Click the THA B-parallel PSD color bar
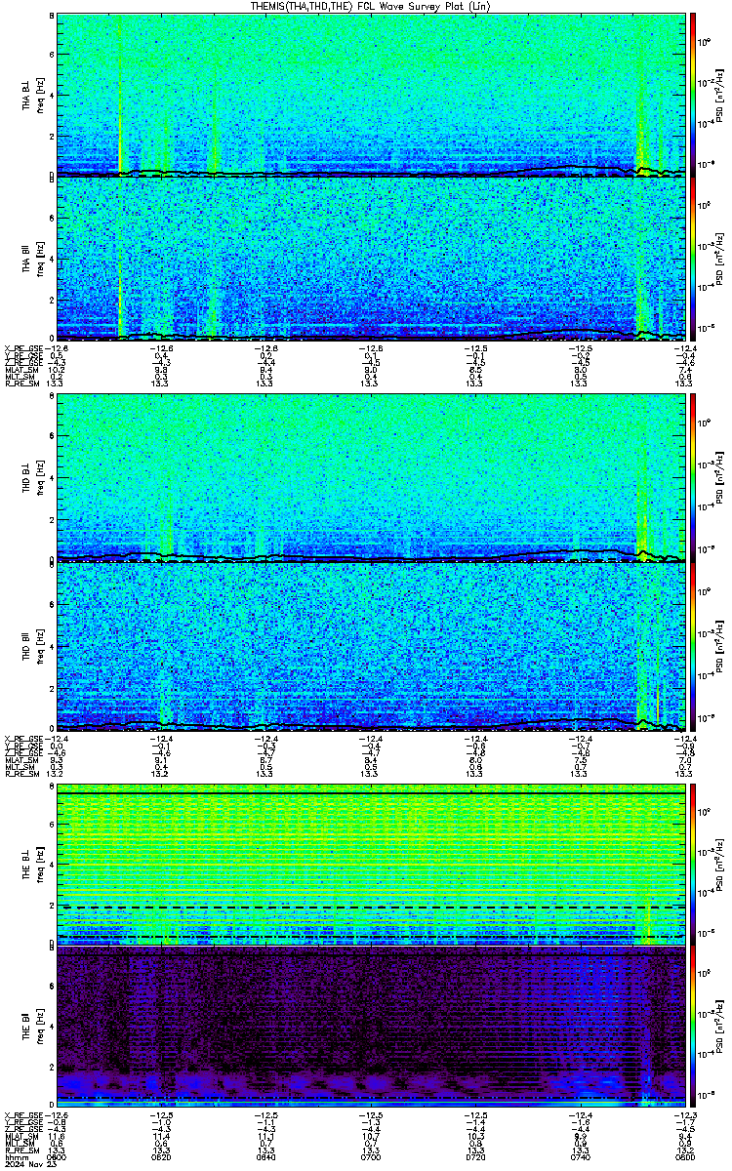This screenshot has height=1171, width=732. click(694, 259)
